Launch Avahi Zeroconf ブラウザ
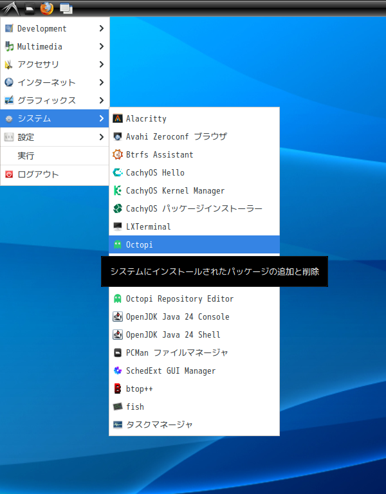Viewport: 386px width, 494px height. coord(194,136)
